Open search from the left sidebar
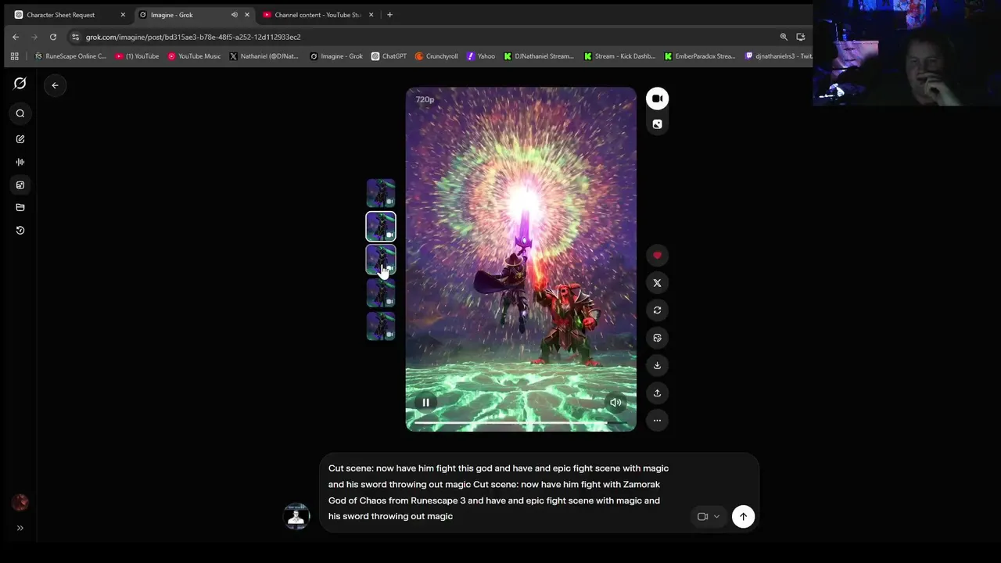The image size is (1001, 563). (20, 113)
